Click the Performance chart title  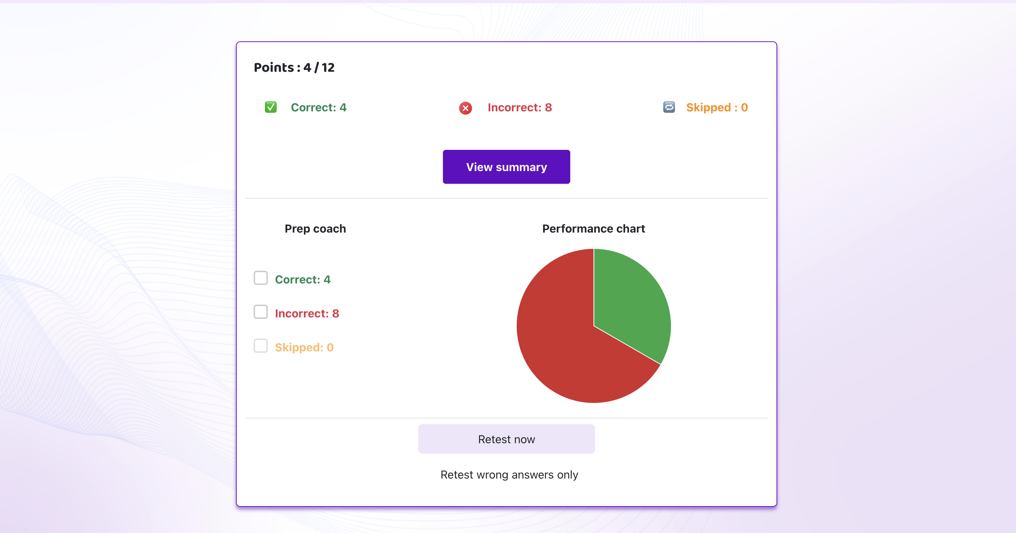point(594,229)
